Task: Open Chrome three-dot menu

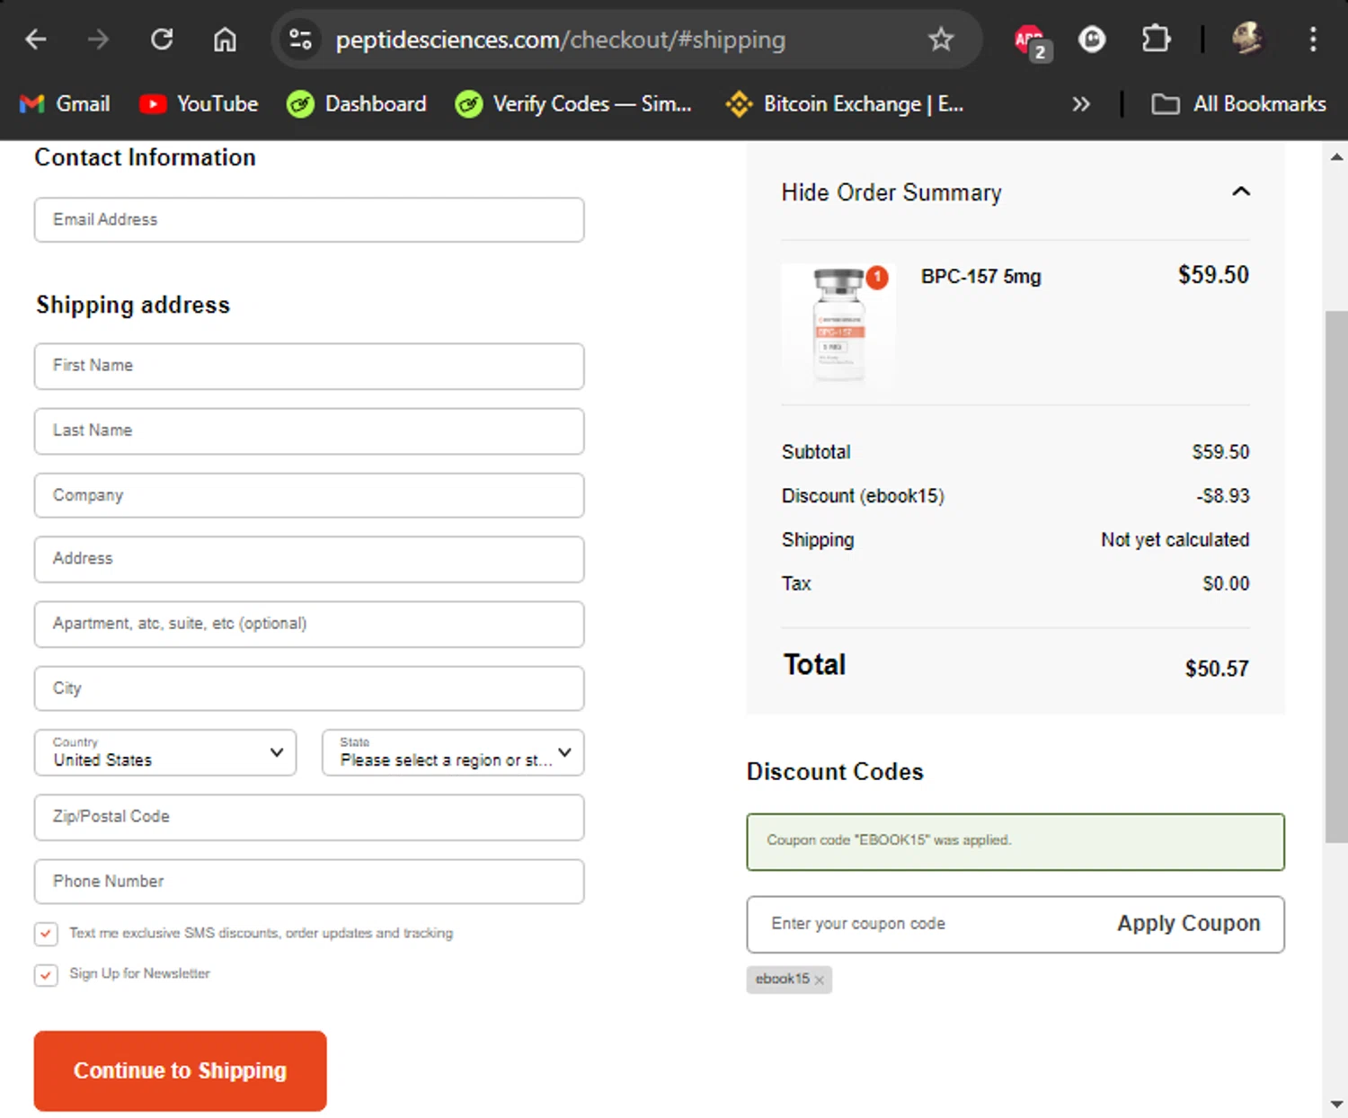Action: pyautogui.click(x=1313, y=40)
